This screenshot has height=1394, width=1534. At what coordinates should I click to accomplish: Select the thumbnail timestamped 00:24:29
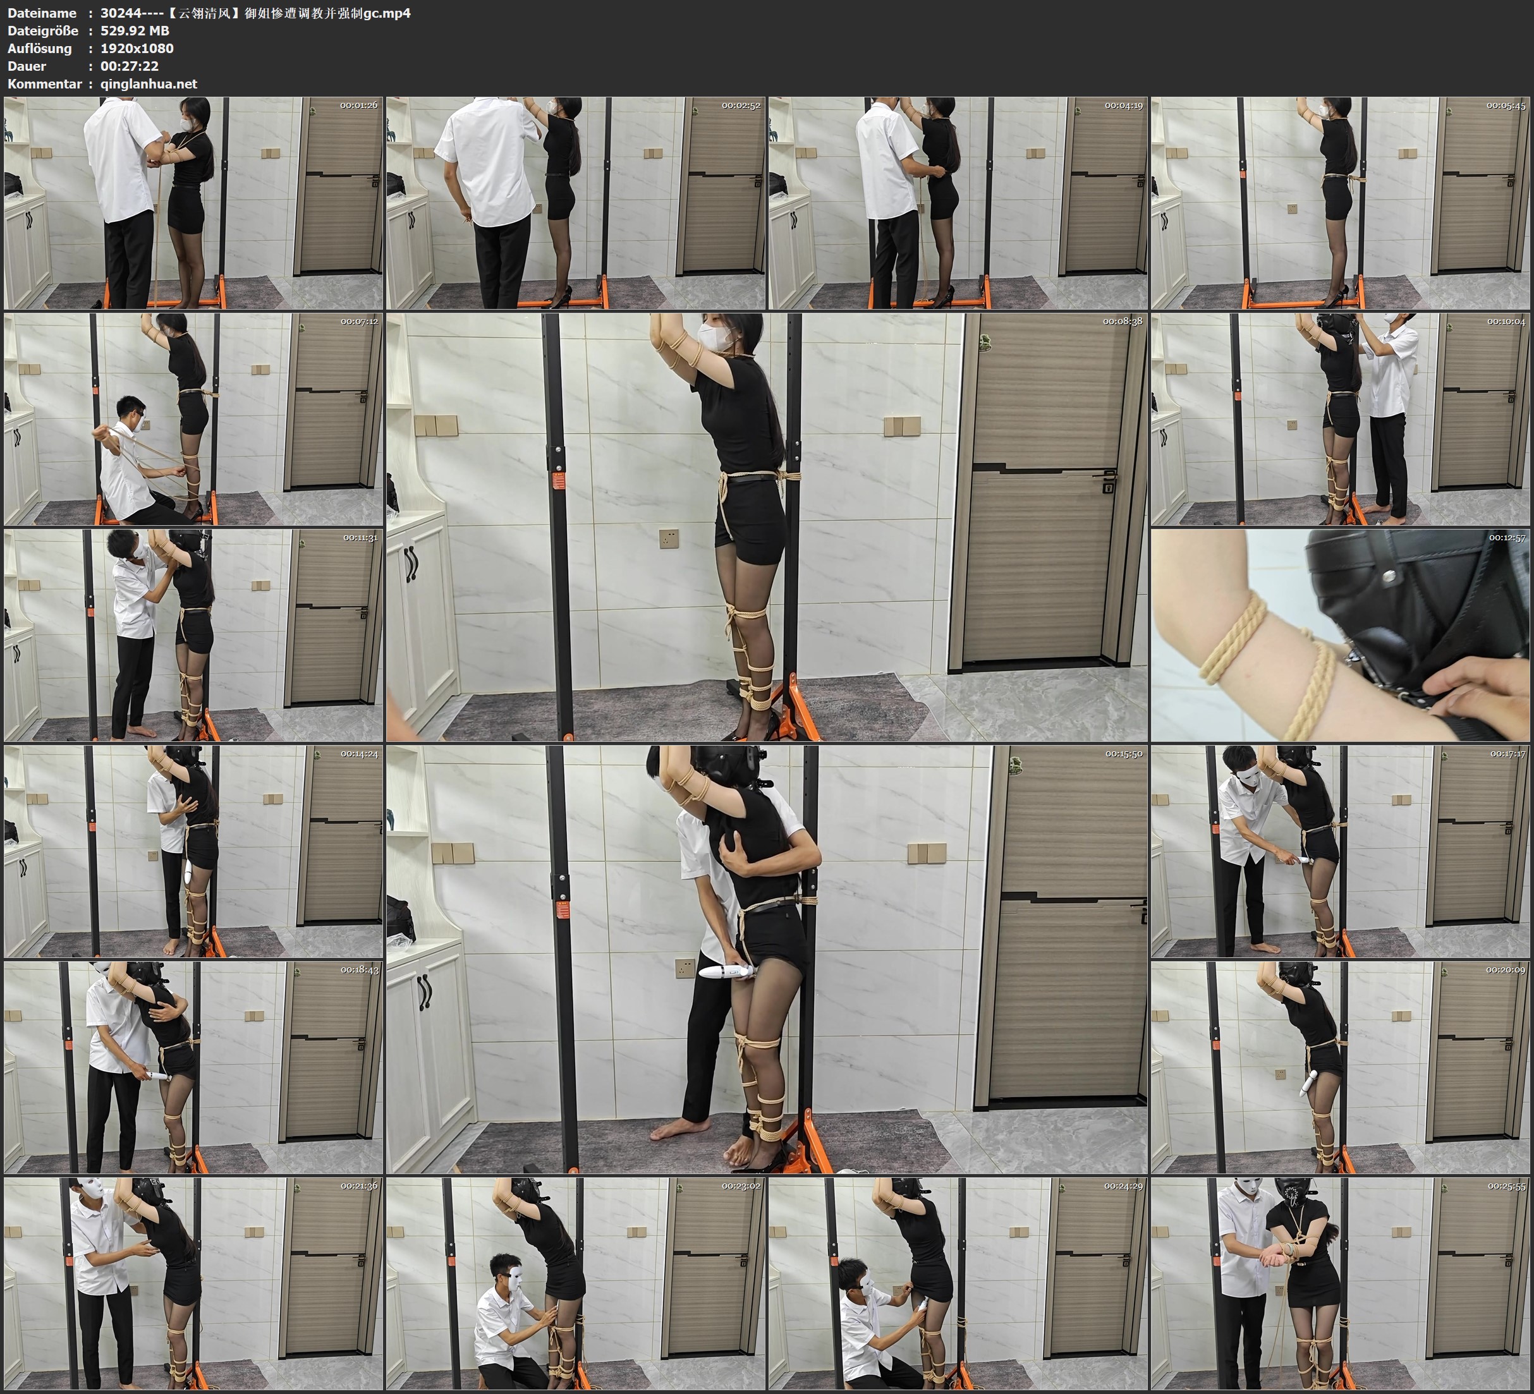click(958, 1283)
